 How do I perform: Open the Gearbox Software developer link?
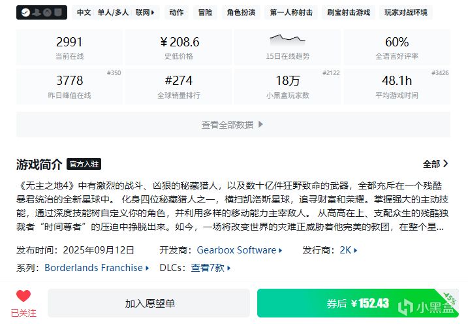coord(240,250)
